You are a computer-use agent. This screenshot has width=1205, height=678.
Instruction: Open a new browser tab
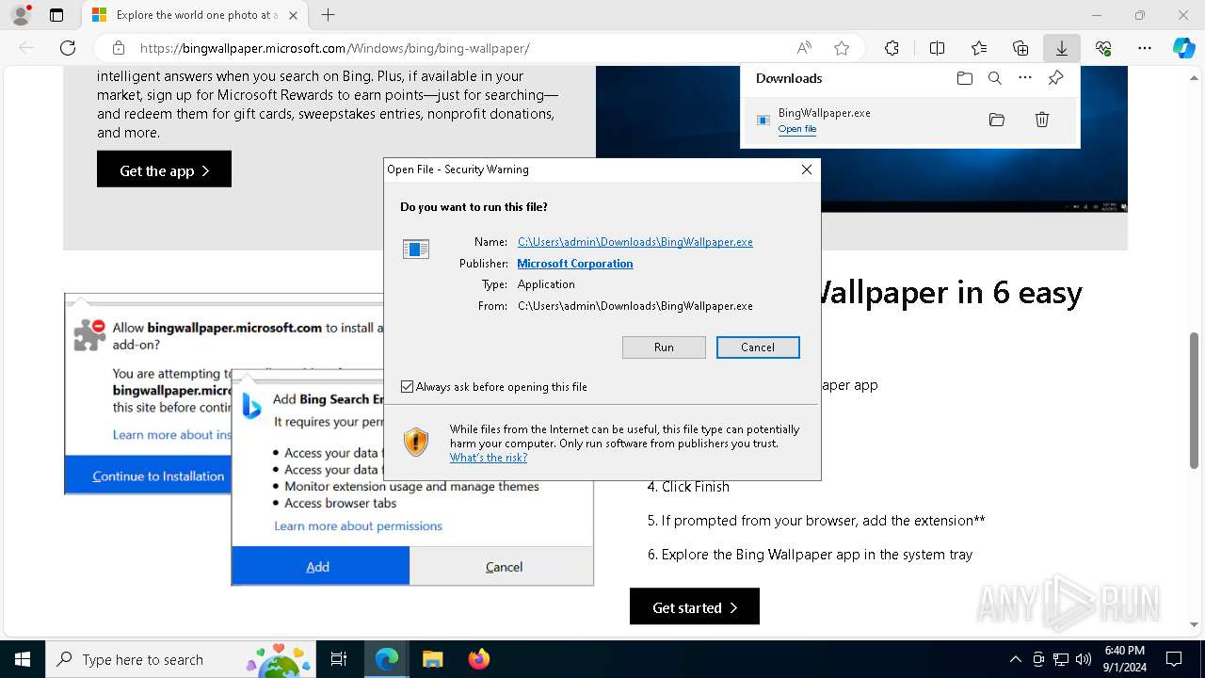(x=328, y=15)
